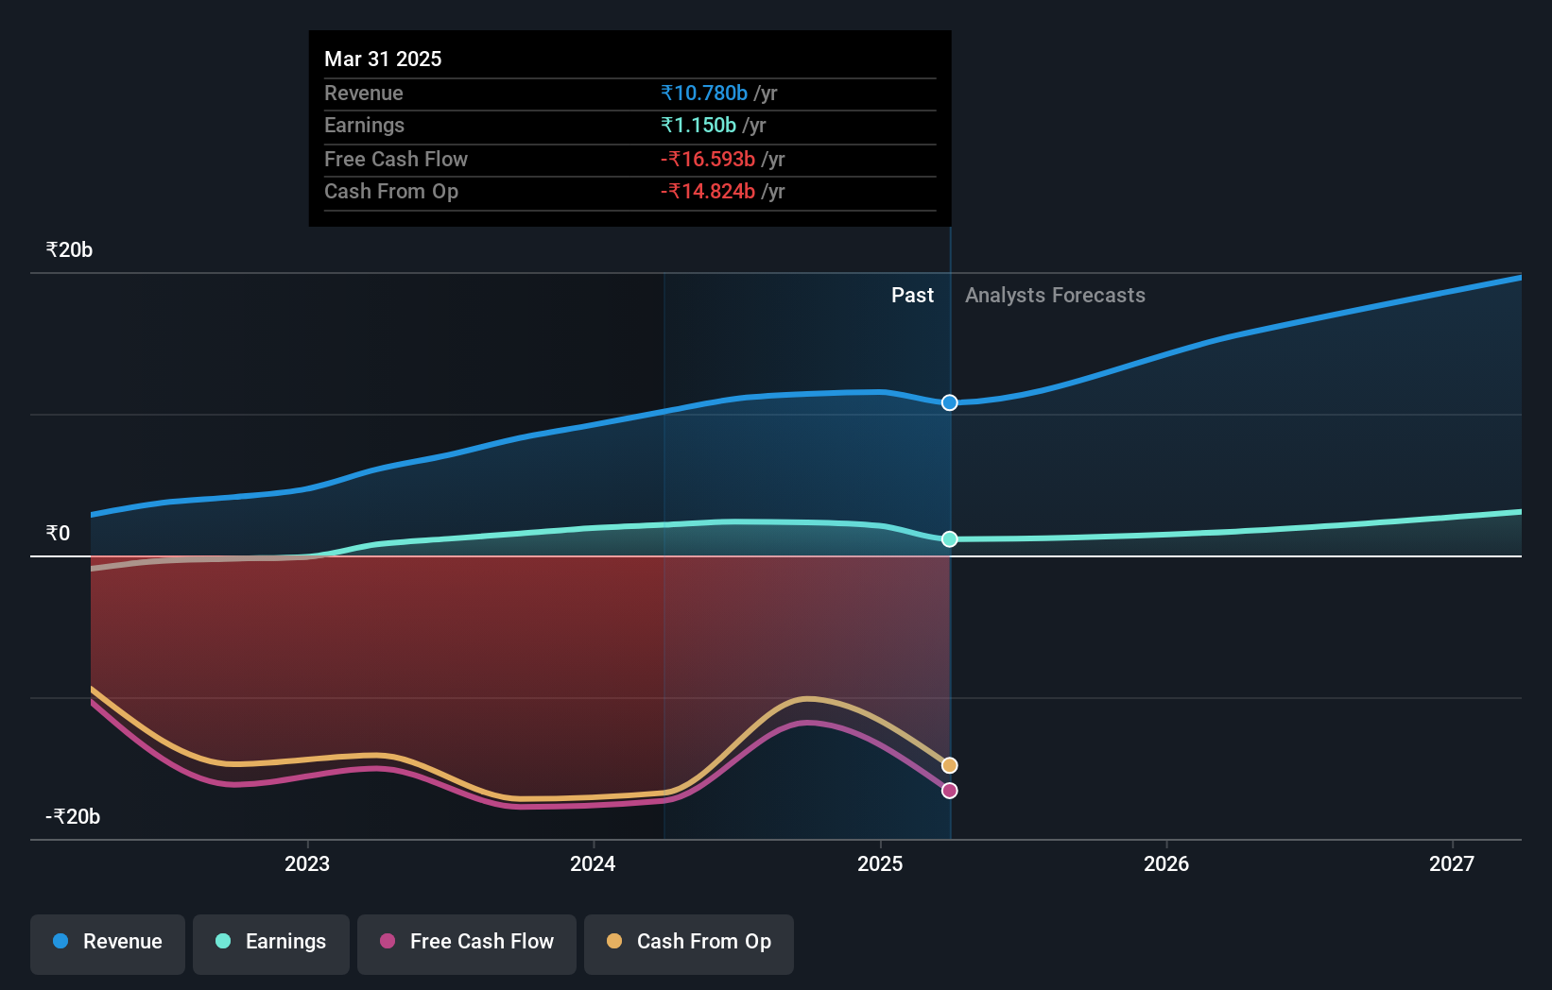The height and width of the screenshot is (990, 1552).
Task: Click the ₹1.150b earnings value in tooltip
Action: point(698,125)
